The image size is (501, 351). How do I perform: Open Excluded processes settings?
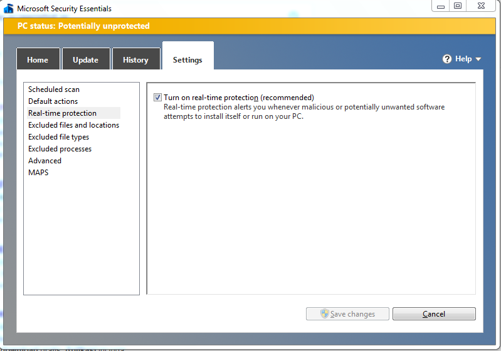point(60,149)
